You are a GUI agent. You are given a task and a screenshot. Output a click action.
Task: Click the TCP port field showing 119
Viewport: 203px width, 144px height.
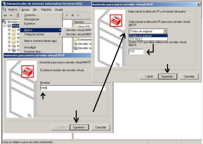click(136, 51)
